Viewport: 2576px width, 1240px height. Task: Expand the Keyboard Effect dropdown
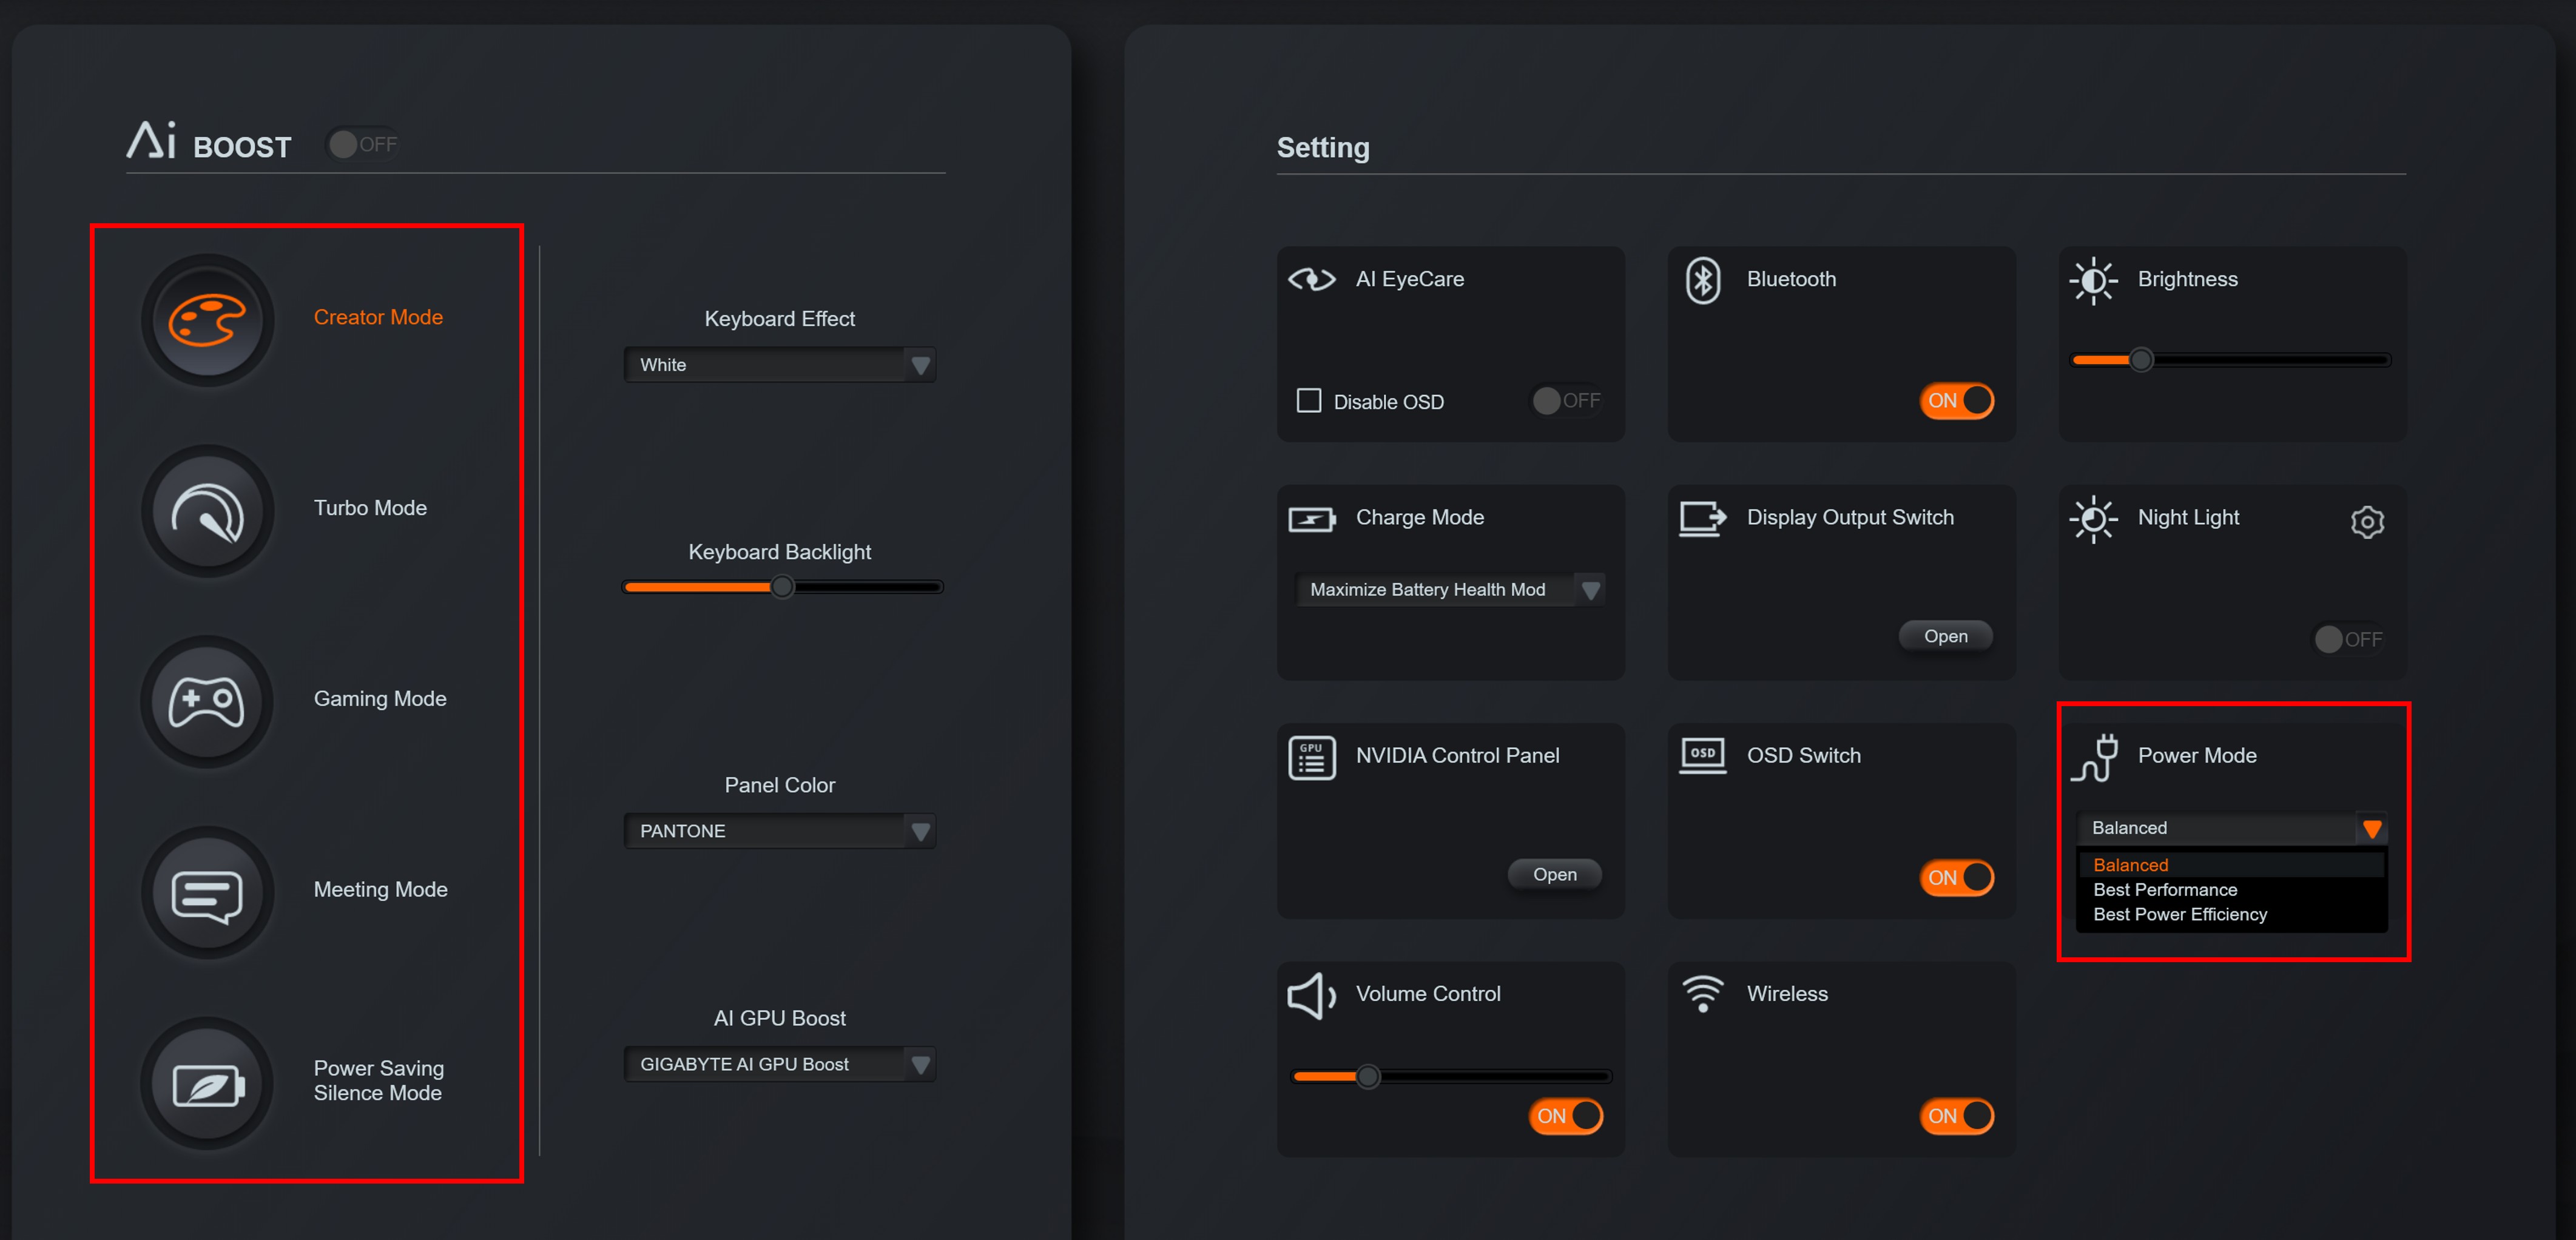779,365
